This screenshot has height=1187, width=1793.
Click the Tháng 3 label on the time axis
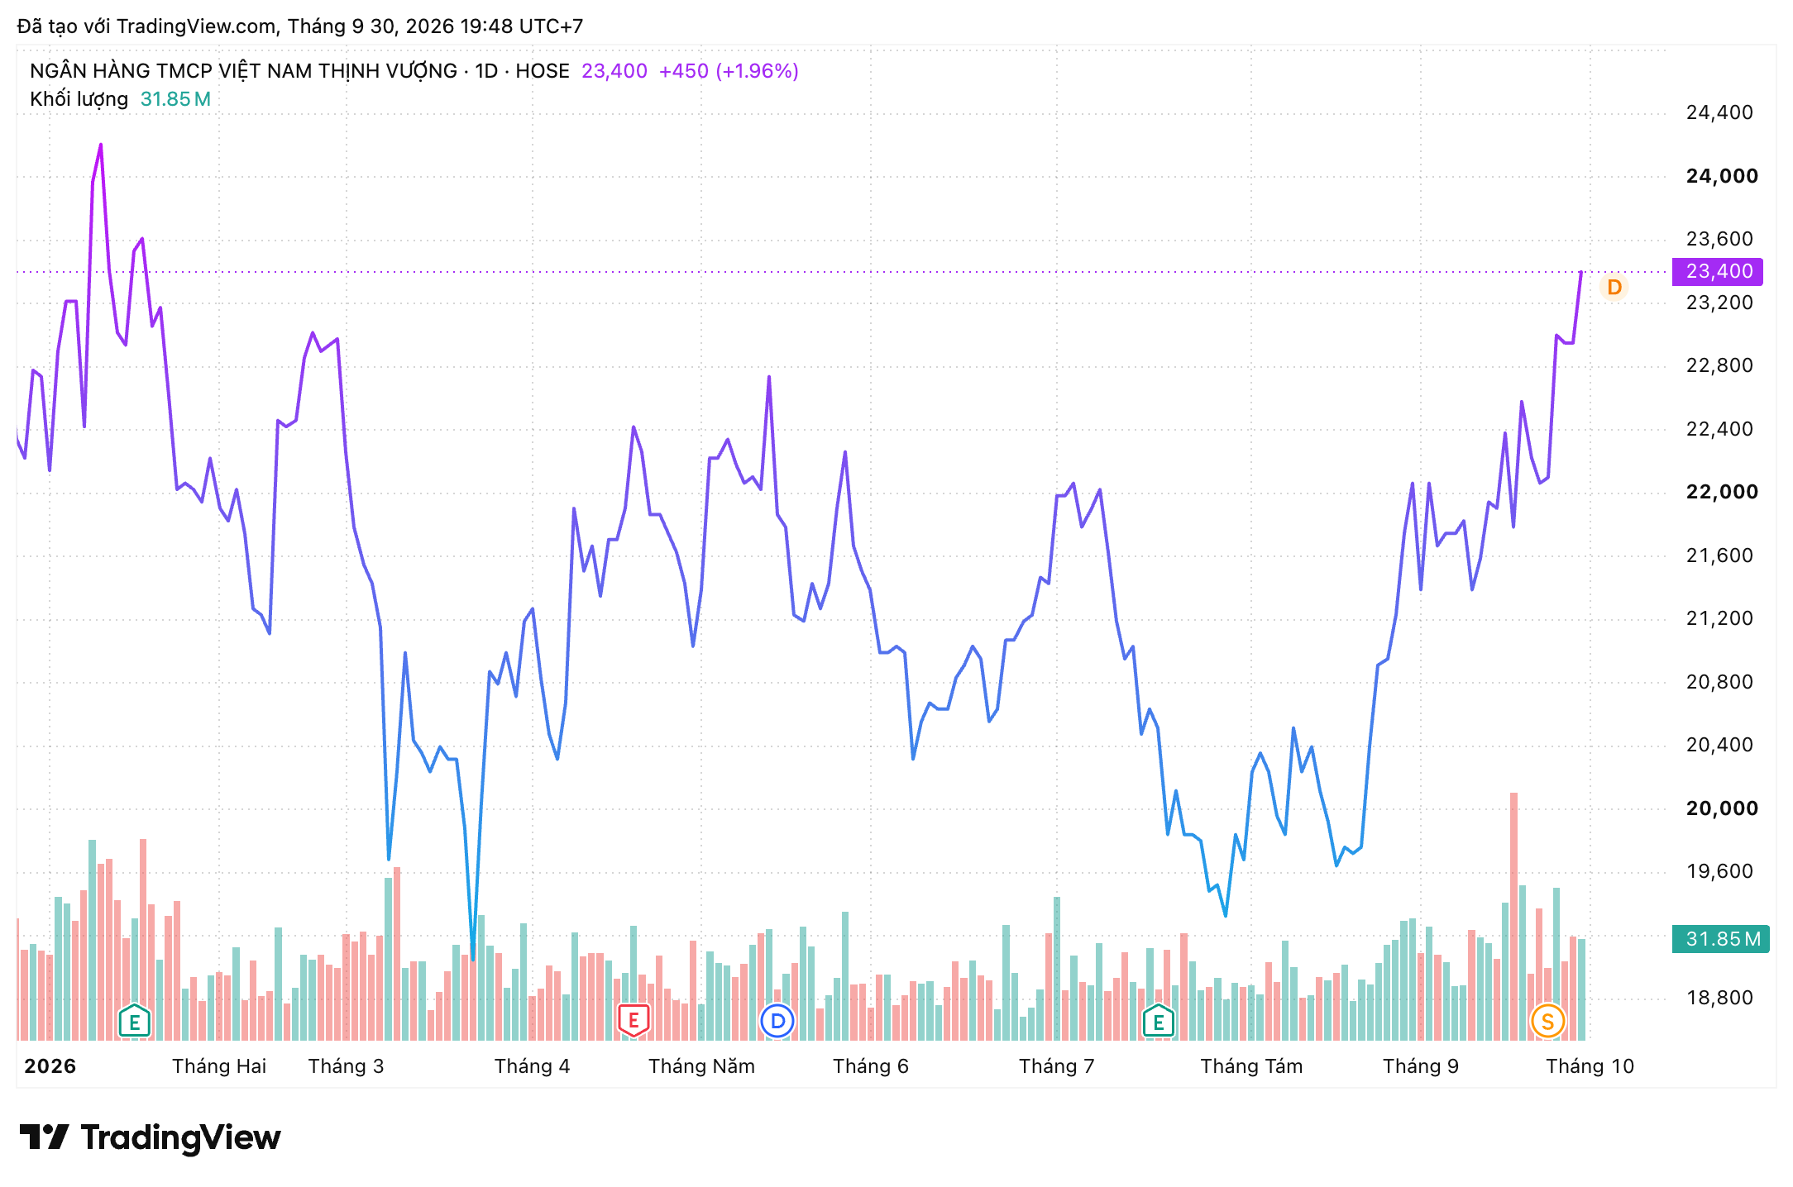(346, 1066)
